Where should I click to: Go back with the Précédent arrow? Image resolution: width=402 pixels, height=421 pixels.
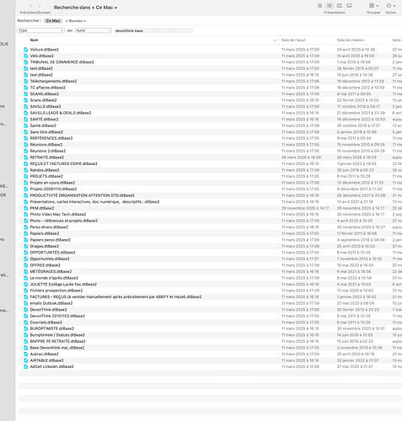point(31,6)
